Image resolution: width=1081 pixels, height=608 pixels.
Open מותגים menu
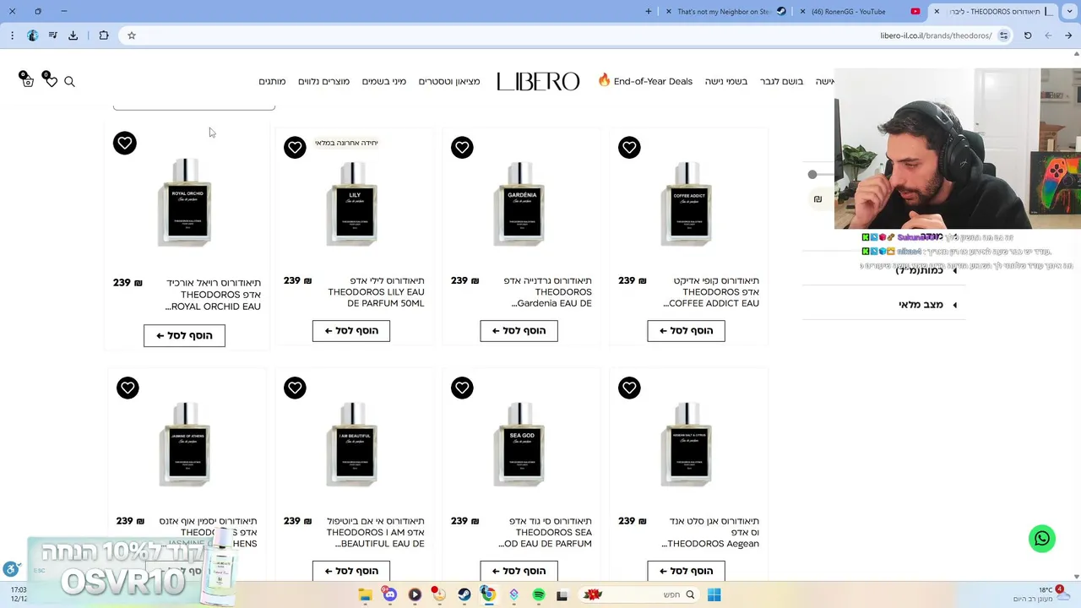click(x=272, y=81)
